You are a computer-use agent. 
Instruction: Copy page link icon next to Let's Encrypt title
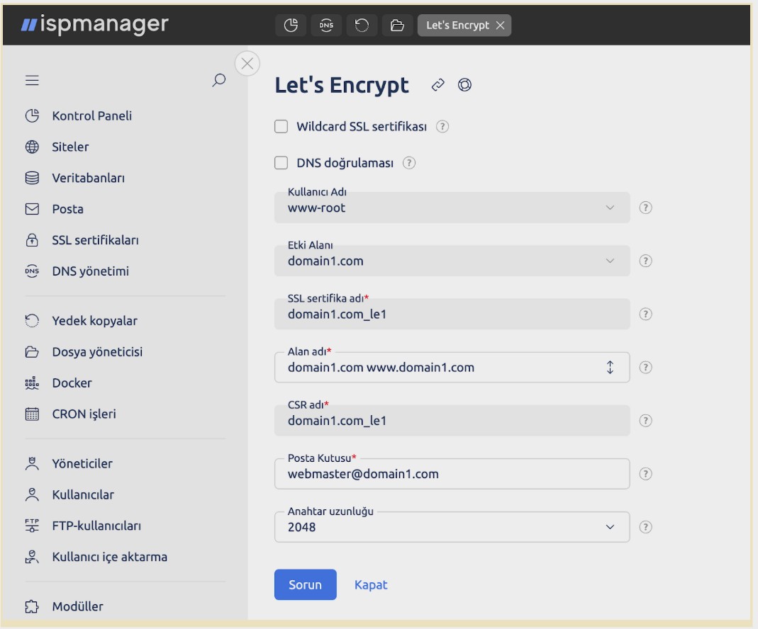438,85
